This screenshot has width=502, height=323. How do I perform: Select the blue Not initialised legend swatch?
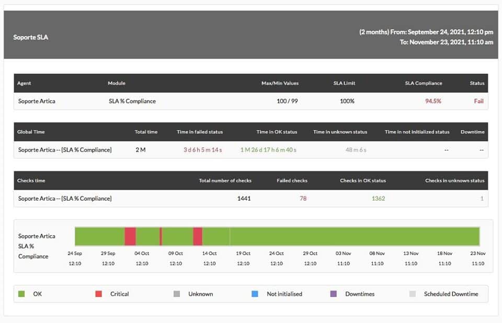pyautogui.click(x=255, y=294)
